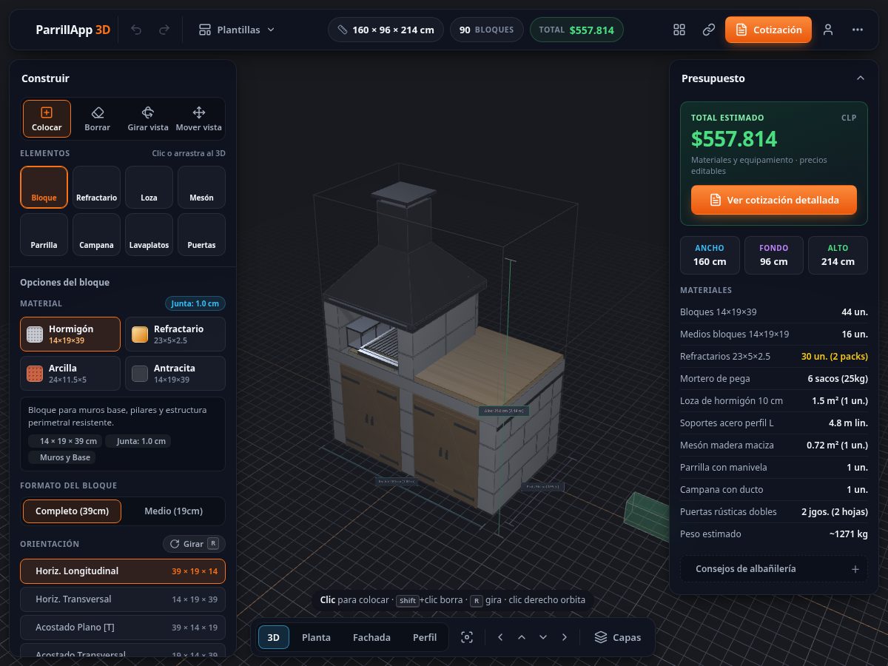The image size is (888, 666).
Task: Click the 90 BLOQUES counter pill
Action: click(x=486, y=30)
